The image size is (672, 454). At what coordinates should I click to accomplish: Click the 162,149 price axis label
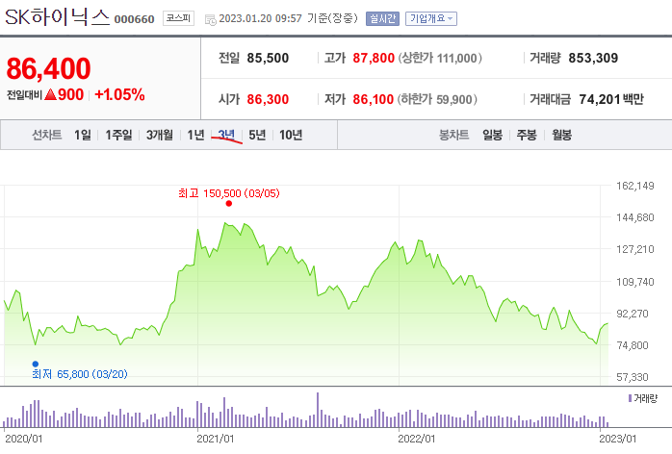[635, 186]
